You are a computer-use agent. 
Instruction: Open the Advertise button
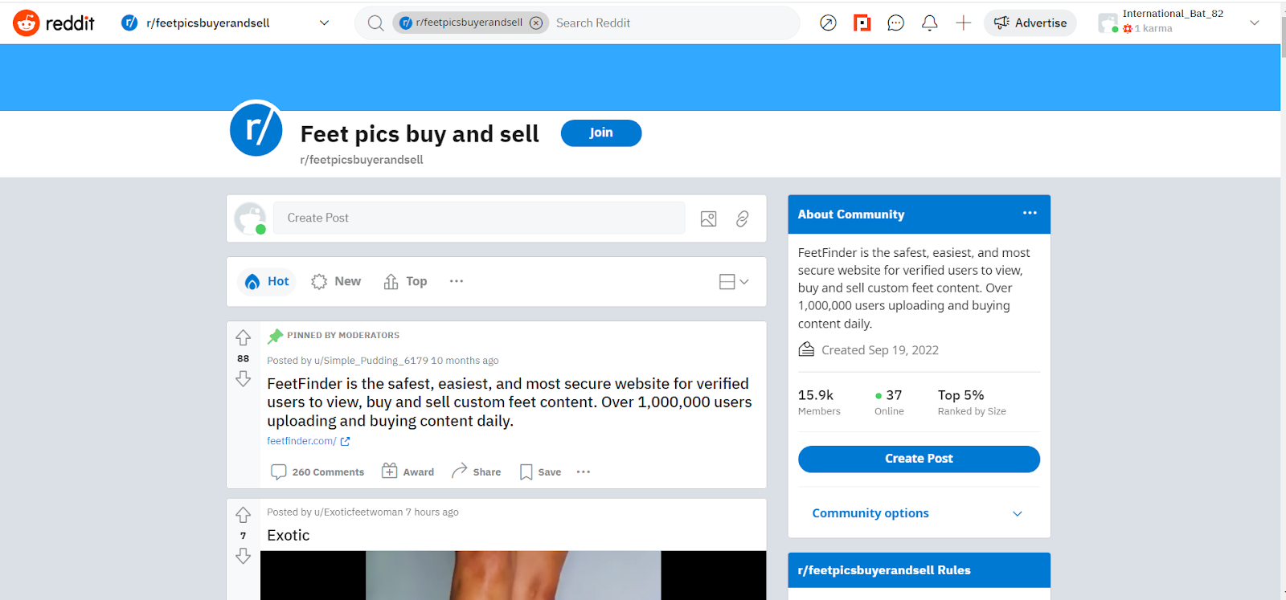(x=1030, y=23)
